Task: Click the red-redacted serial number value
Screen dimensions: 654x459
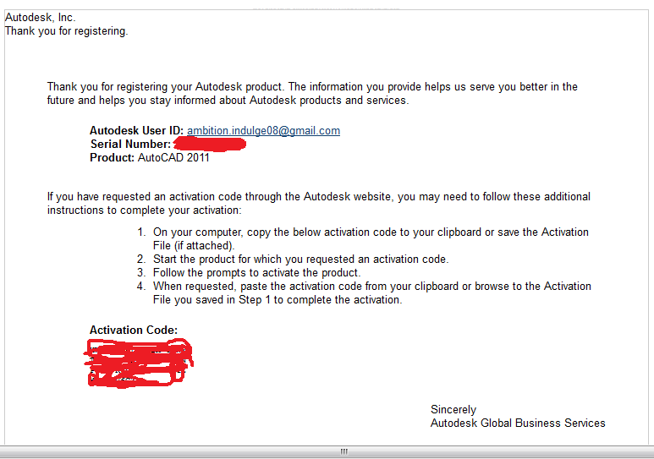Action: (209, 145)
